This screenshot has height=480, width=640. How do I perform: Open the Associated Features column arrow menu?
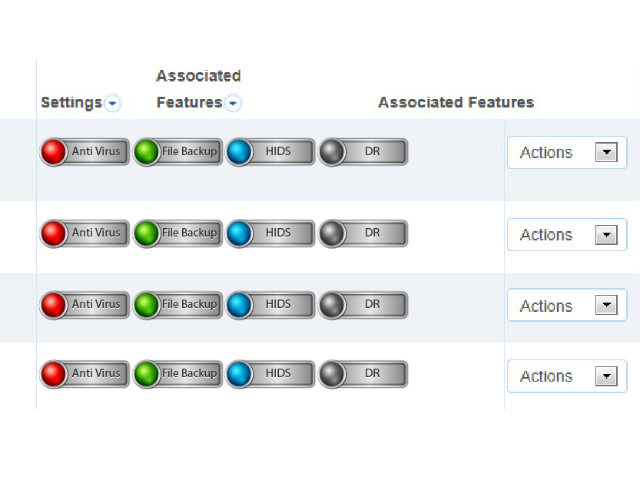233,103
